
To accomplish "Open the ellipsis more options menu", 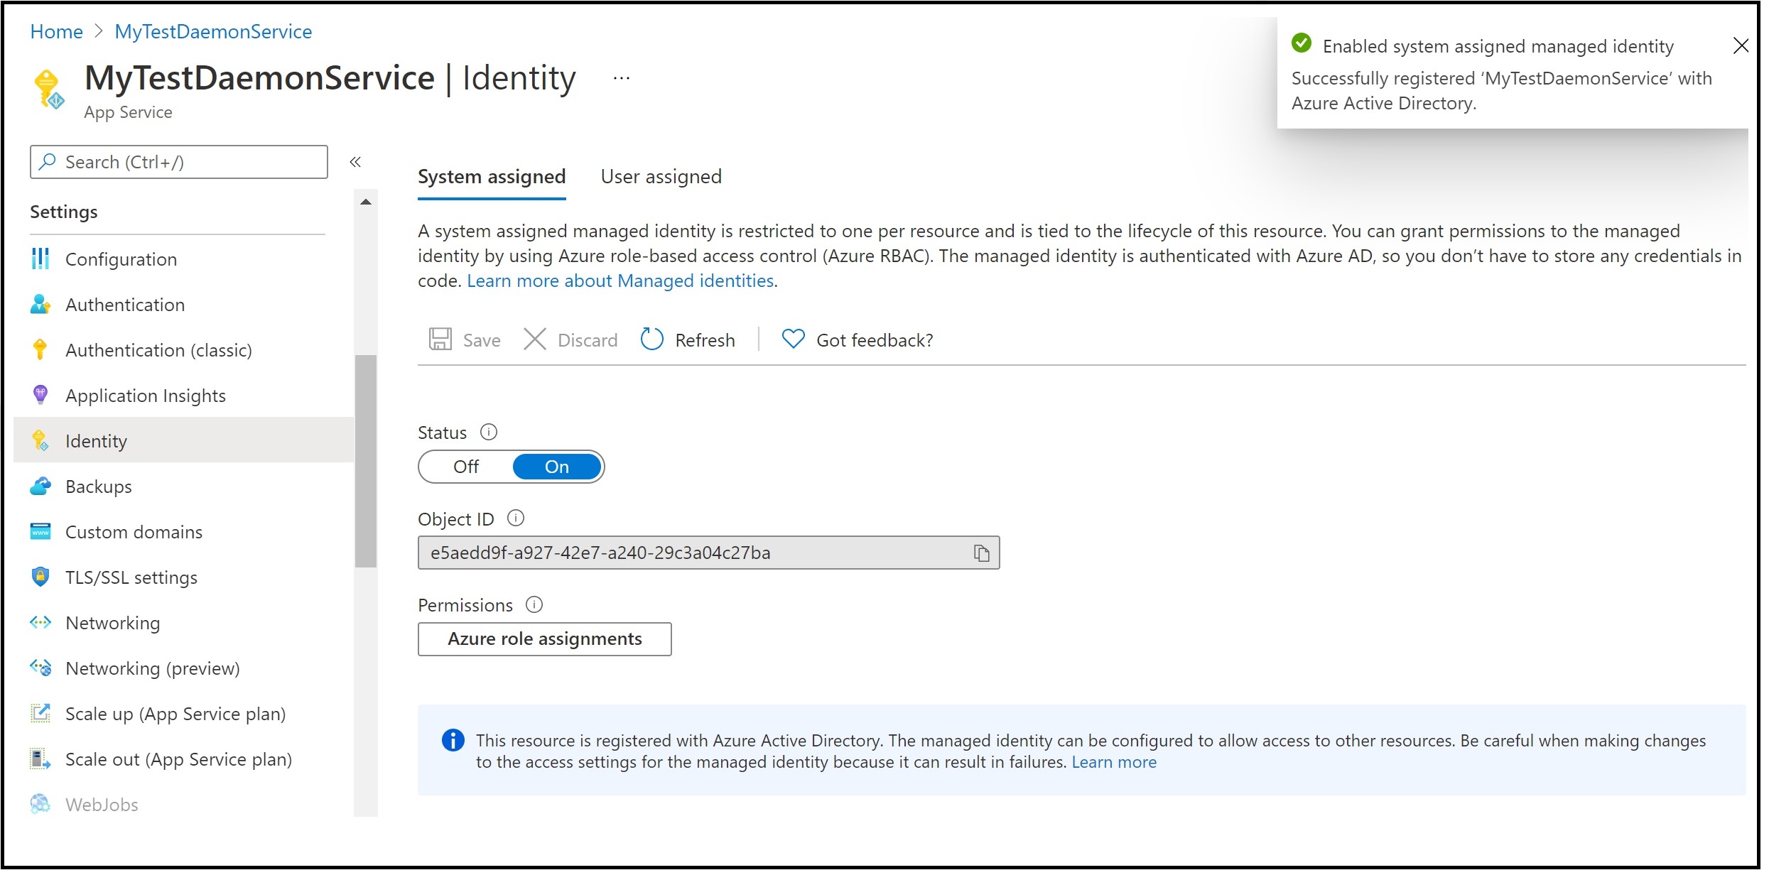I will [x=622, y=78].
